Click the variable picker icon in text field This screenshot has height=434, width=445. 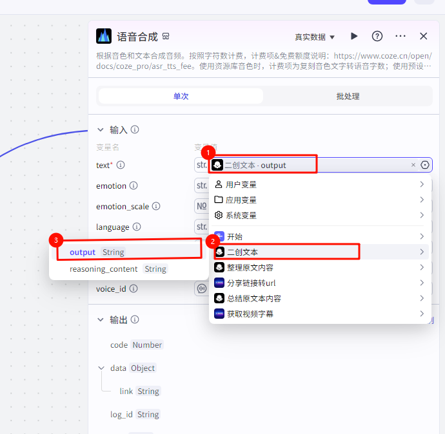point(425,165)
